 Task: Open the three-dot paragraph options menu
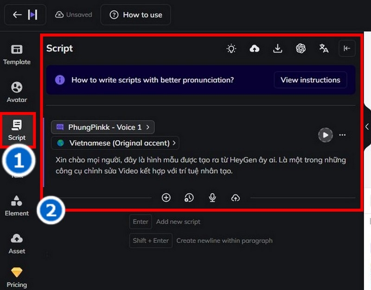click(342, 135)
